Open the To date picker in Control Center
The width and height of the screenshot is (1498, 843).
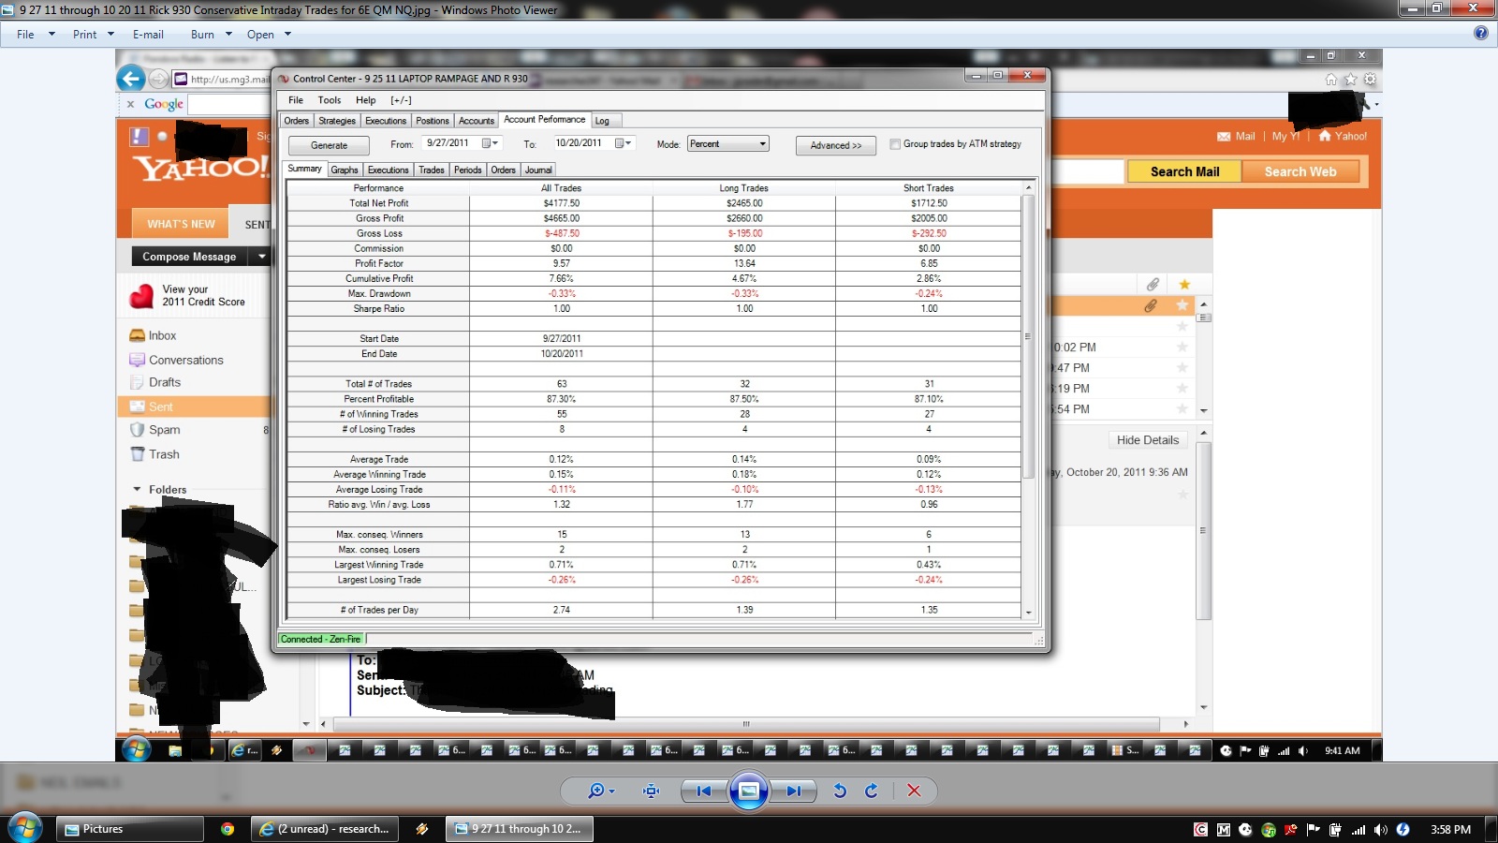(623, 143)
